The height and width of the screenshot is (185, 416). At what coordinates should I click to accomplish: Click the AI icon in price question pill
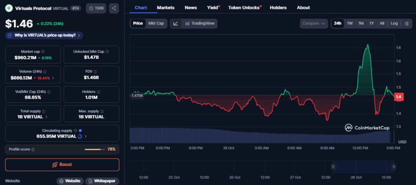10,35
